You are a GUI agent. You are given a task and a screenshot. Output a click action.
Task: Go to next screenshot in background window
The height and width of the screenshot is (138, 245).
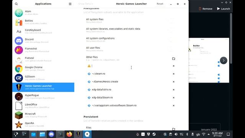(224, 61)
